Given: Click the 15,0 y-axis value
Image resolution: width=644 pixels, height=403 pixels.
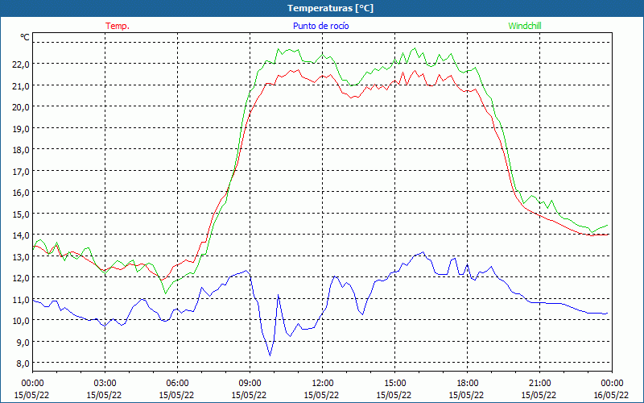Looking at the screenshot, I should click(21, 214).
